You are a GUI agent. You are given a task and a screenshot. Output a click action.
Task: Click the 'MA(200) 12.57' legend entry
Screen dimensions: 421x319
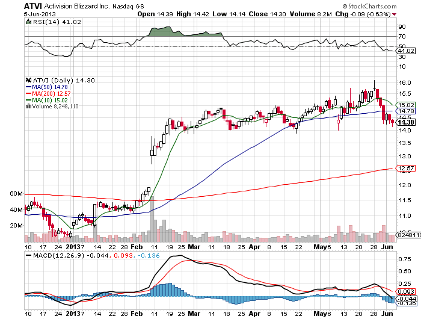click(51, 93)
